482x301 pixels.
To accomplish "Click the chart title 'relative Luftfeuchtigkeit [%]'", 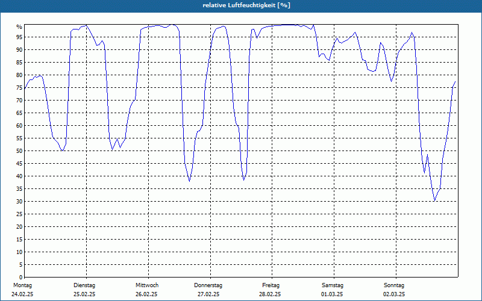I will tap(246, 5).
